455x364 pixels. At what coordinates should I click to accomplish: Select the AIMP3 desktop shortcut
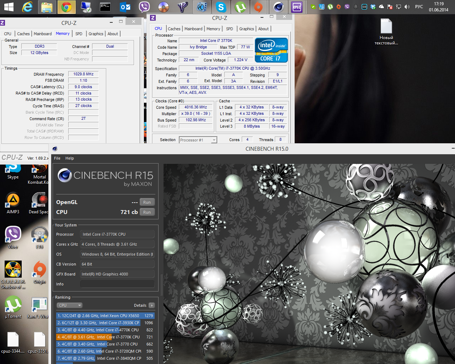[13, 203]
